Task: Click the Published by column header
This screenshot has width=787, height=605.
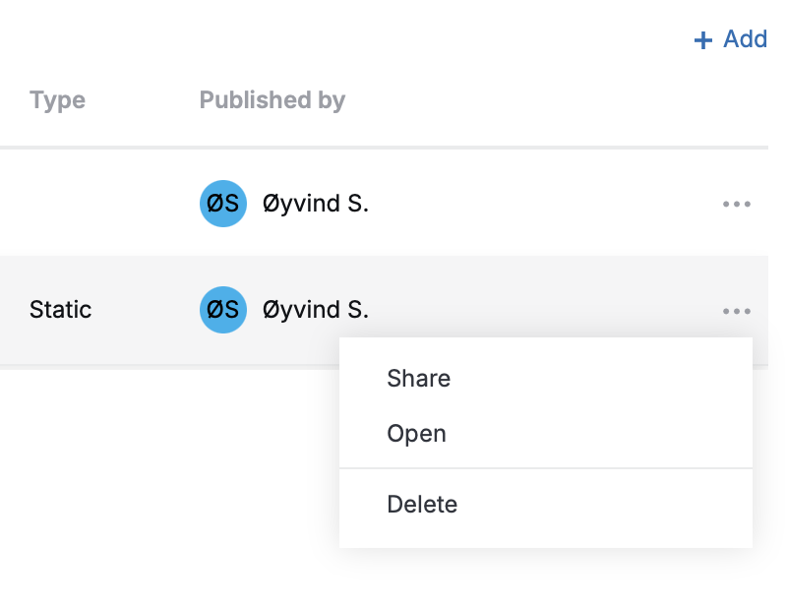Action: (x=272, y=100)
